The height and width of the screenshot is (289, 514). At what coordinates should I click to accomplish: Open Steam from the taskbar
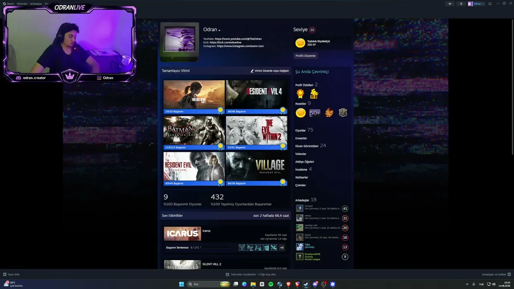coord(306,284)
